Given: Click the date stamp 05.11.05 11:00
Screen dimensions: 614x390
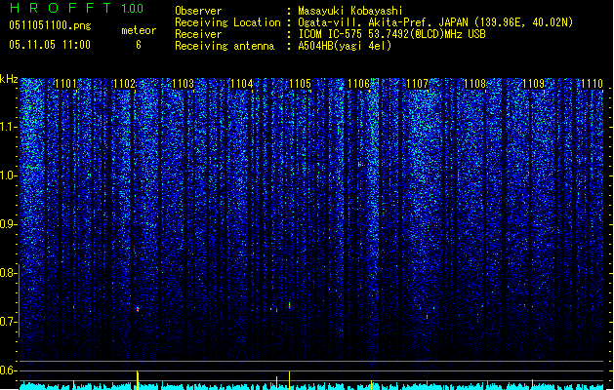Looking at the screenshot, I should pyautogui.click(x=50, y=45).
